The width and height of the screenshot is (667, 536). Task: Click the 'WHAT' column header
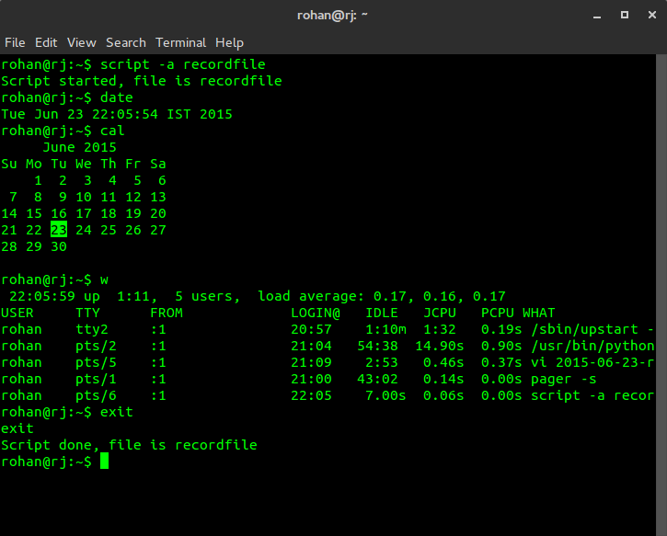(x=538, y=313)
